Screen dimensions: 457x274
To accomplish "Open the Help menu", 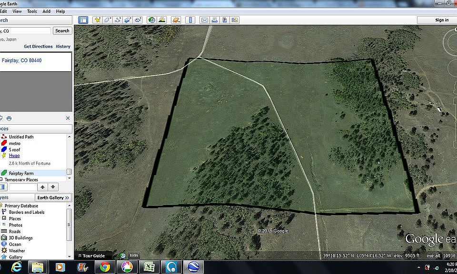I will pyautogui.click(x=60, y=11).
